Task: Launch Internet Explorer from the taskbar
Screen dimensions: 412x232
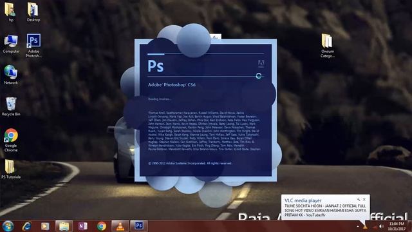Action: tap(27, 226)
